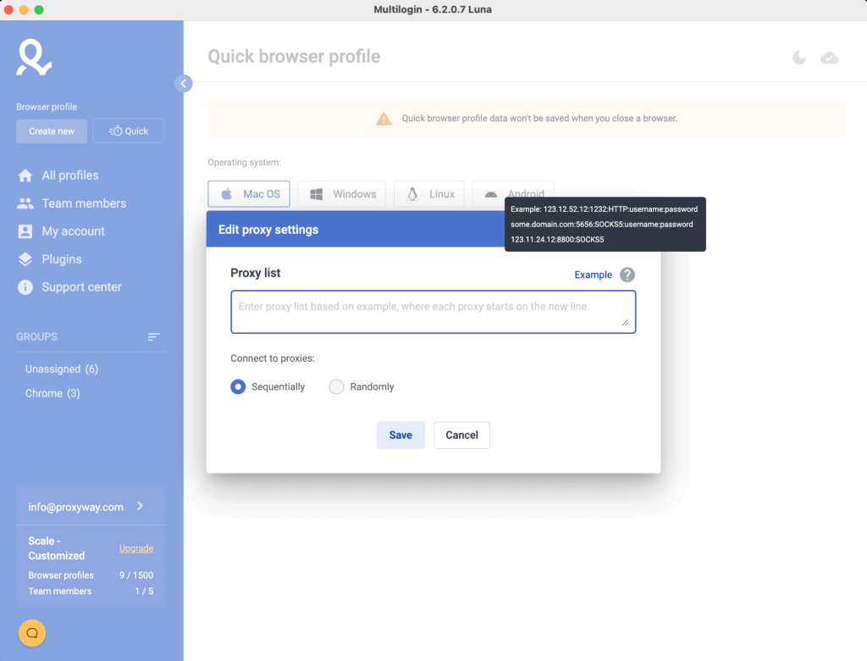
Task: Click the people icon beside Team members
Action: point(25,203)
